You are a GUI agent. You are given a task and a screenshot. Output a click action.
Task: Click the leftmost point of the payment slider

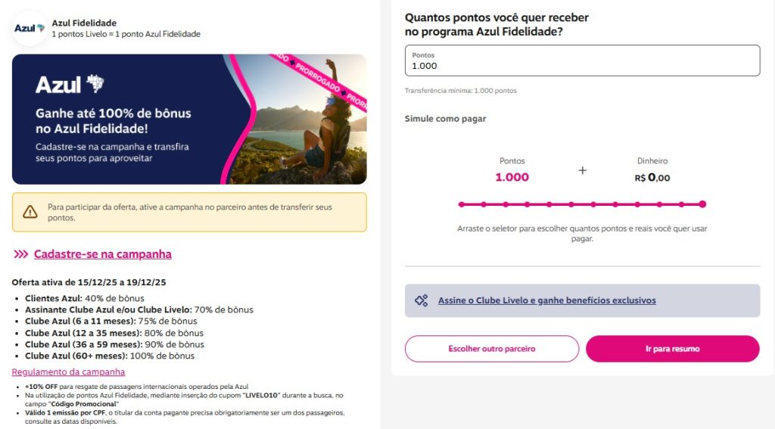462,204
